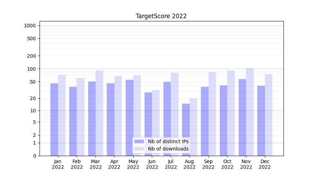Click the dark distinct IPs bar for May
Viewport: 315px width, 175px height.
click(x=129, y=117)
